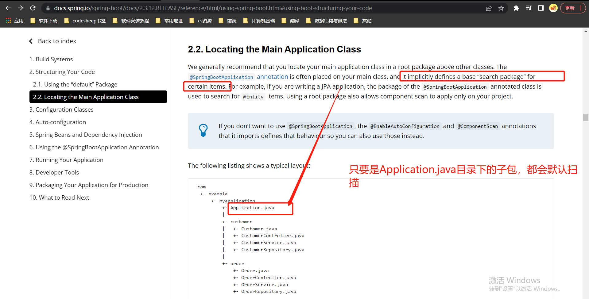This screenshot has height=299, width=589.
Task: Click CustomerService.java in the listing
Action: 269,243
